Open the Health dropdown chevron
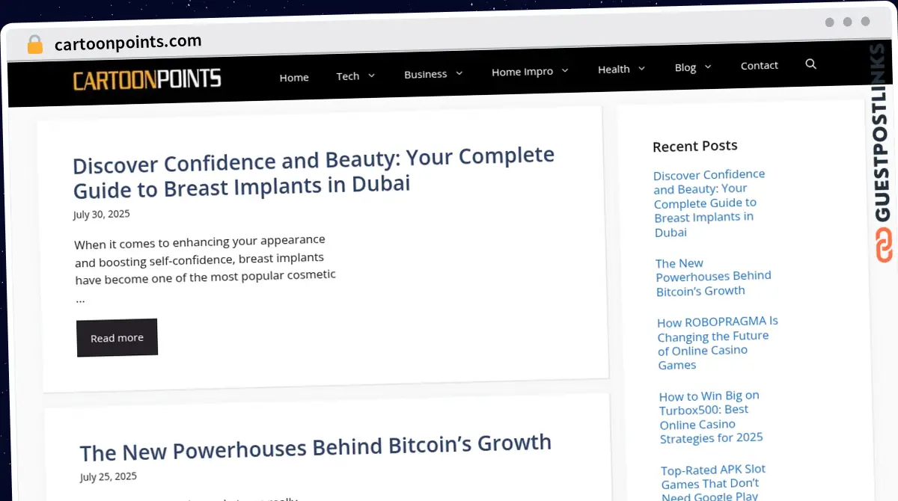This screenshot has height=501, width=898. tap(641, 69)
